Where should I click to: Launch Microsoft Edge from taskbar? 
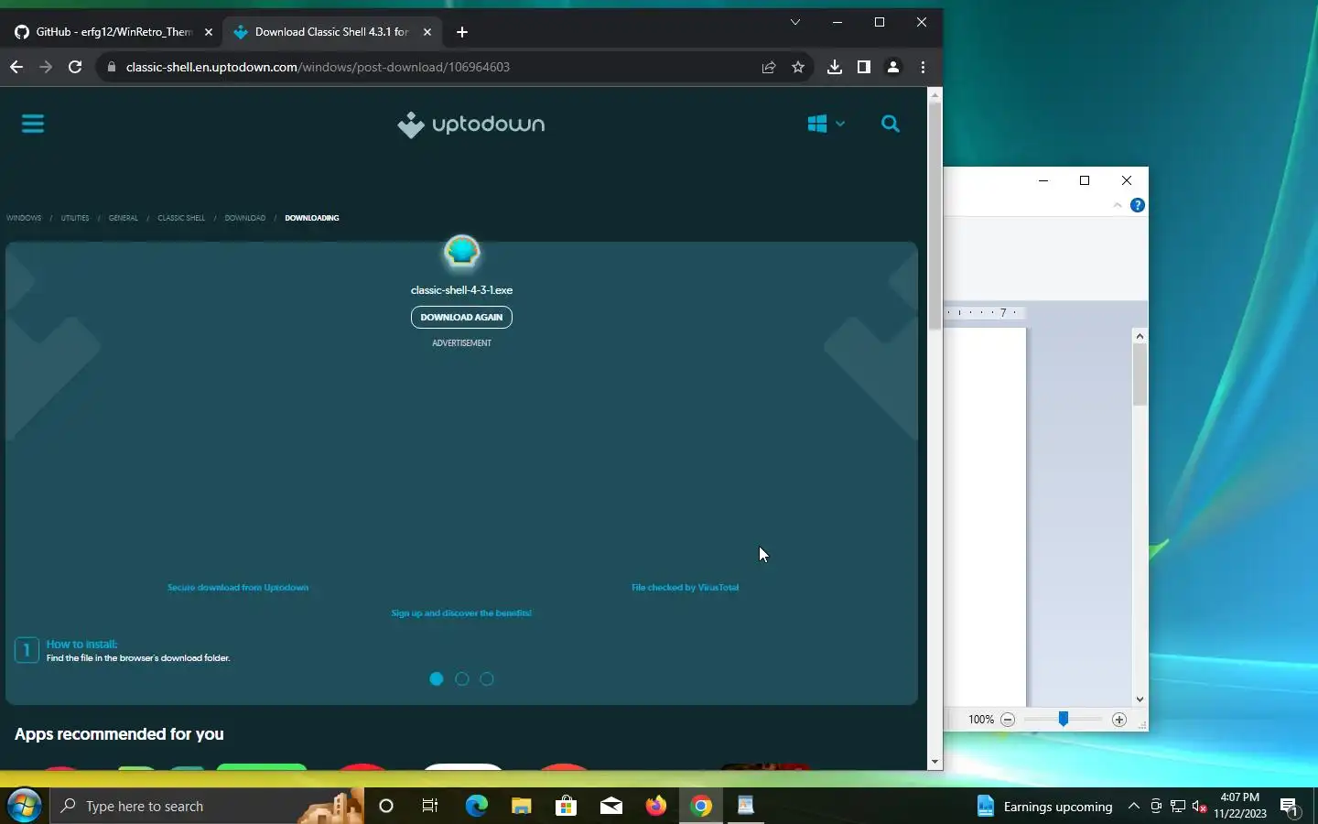[476, 806]
